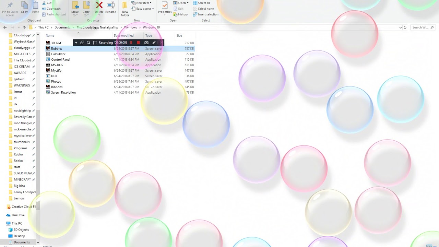Select the 3D Text file
Image resolution: width=439 pixels, height=247 pixels.
pyautogui.click(x=120, y=43)
